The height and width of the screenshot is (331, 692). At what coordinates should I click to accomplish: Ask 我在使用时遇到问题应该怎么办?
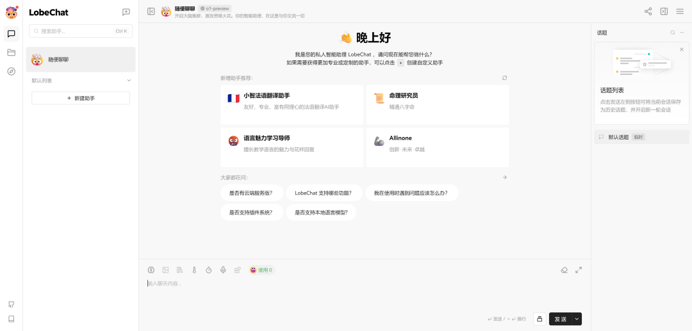(412, 193)
